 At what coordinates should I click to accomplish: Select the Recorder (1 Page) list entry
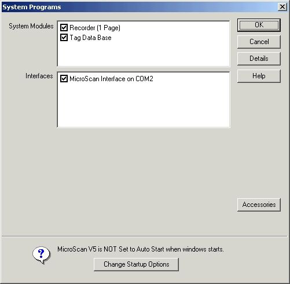[95, 28]
